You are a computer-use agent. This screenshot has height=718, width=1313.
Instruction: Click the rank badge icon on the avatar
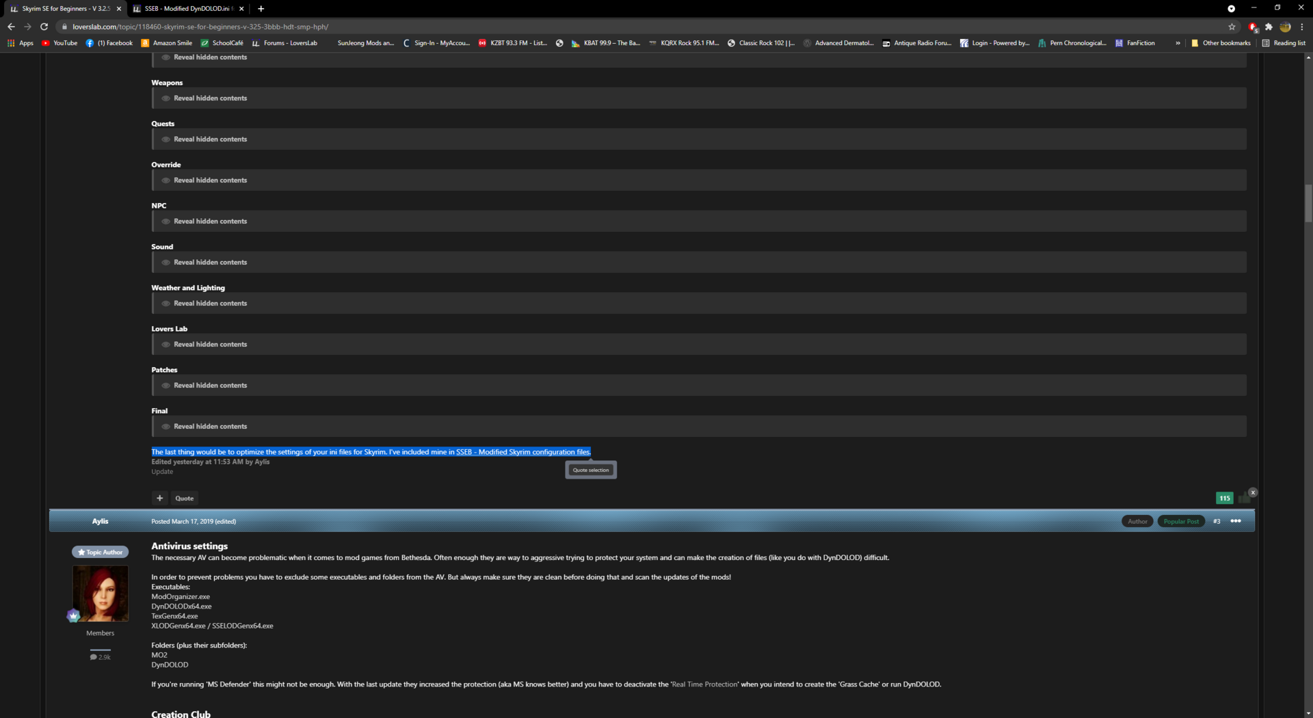[73, 615]
